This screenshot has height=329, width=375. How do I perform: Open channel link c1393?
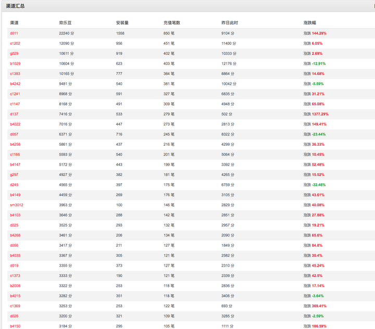click(15, 73)
